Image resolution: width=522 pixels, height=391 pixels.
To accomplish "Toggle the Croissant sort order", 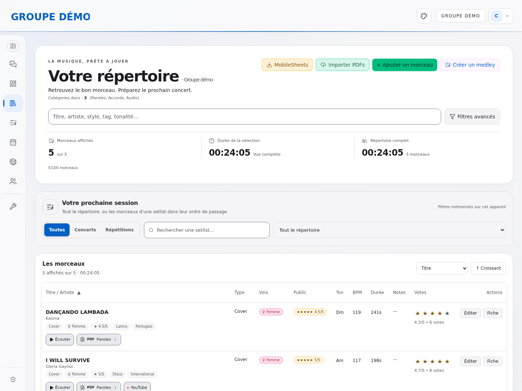I will tap(488, 268).
